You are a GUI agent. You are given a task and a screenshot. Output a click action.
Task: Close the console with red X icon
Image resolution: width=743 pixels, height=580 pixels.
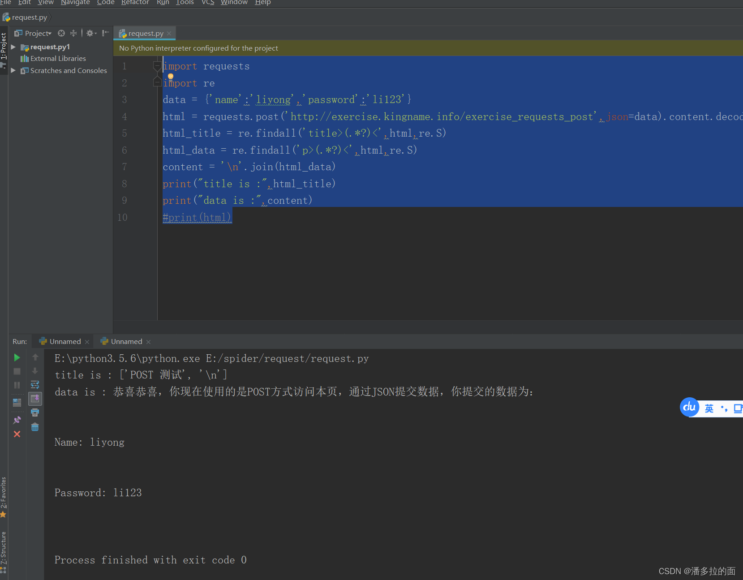click(x=17, y=434)
